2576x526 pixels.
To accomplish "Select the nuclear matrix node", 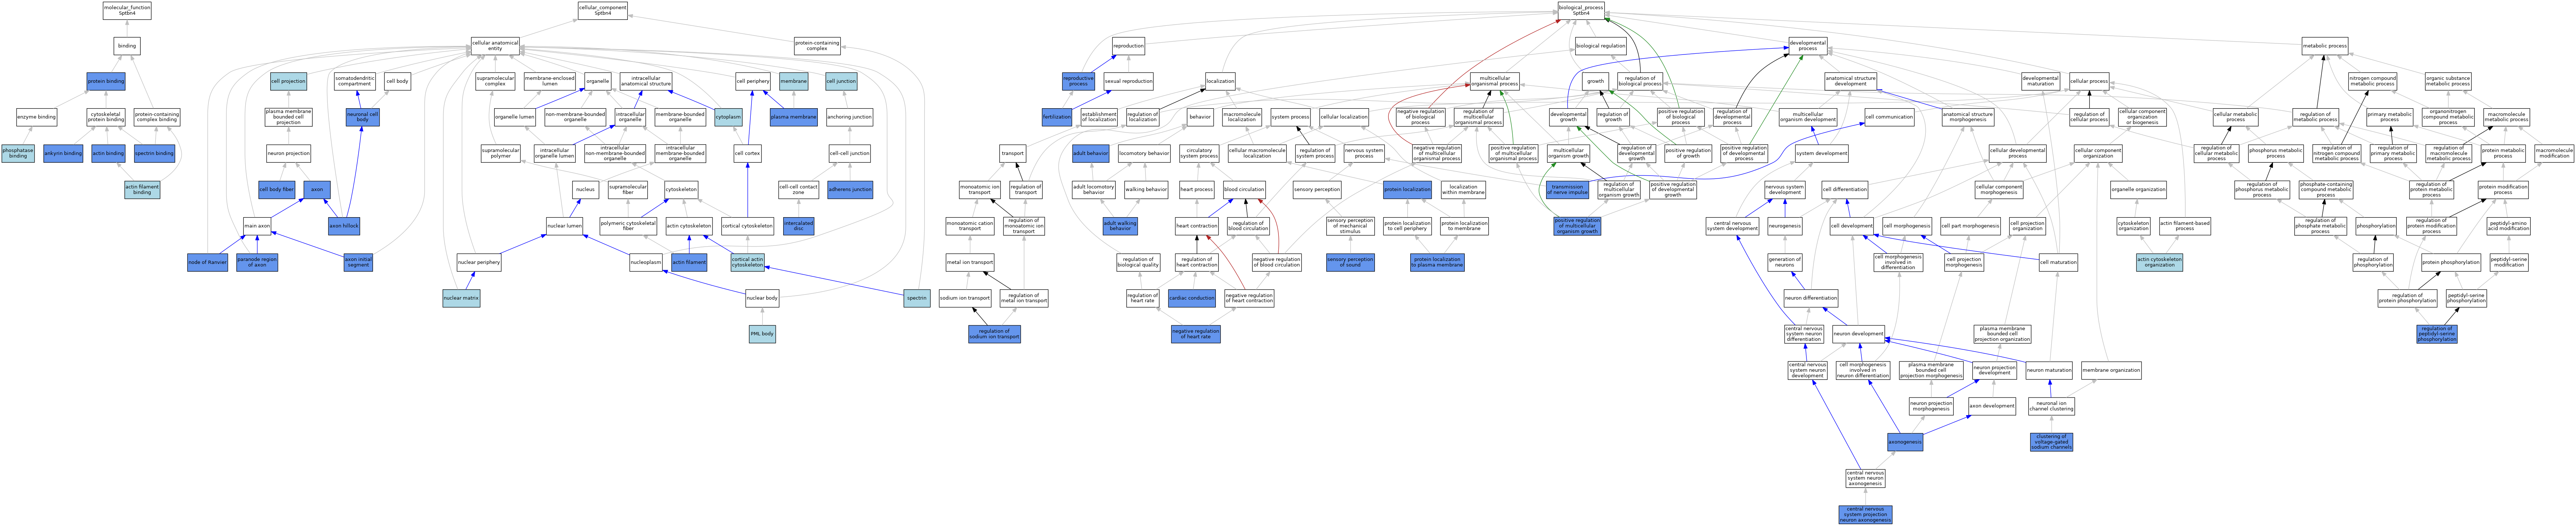I will point(462,298).
